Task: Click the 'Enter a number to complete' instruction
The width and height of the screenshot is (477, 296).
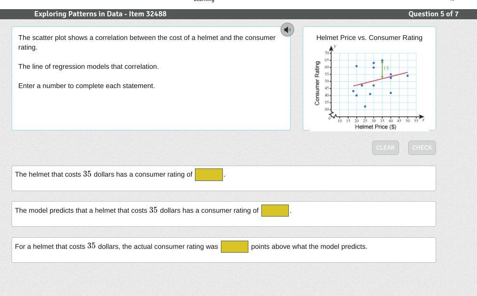Action: coord(86,86)
